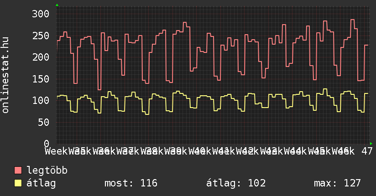The height and width of the screenshot is (196, 376).
Task: Click the "most: 116" statistic
Action: (x=131, y=183)
